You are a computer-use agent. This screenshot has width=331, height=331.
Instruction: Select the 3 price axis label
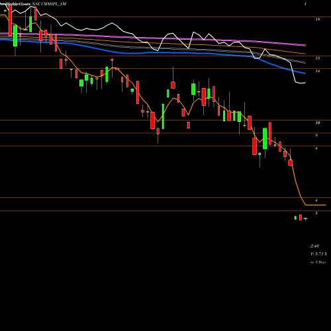[x=316, y=213]
